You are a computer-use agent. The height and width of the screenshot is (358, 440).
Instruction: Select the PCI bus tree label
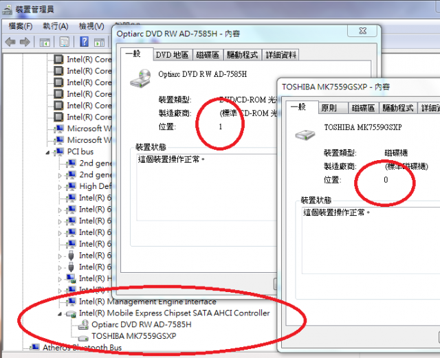[80, 152]
